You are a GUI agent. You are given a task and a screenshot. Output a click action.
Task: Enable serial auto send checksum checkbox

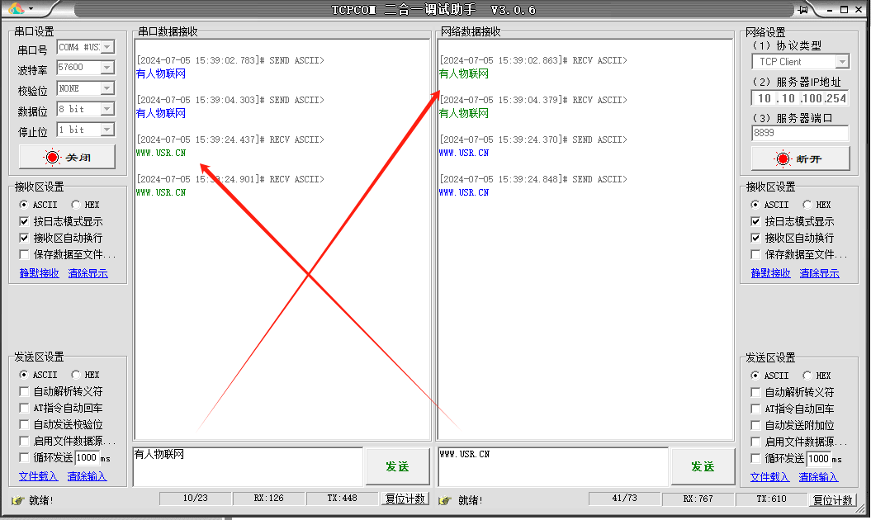[x=24, y=424]
